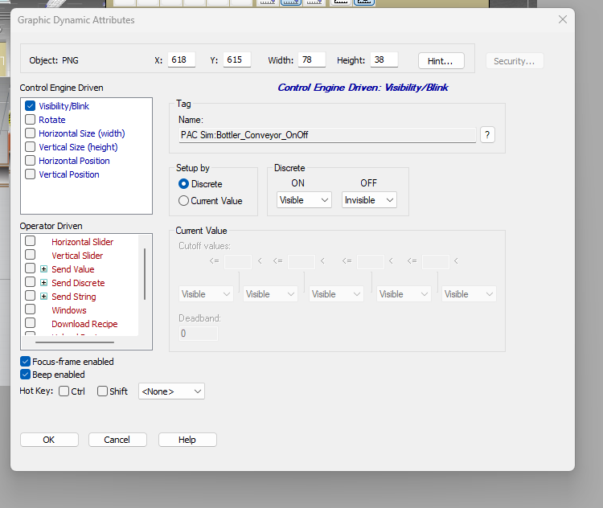
Task: Select the Discrete setup radio button
Action: [x=183, y=184]
